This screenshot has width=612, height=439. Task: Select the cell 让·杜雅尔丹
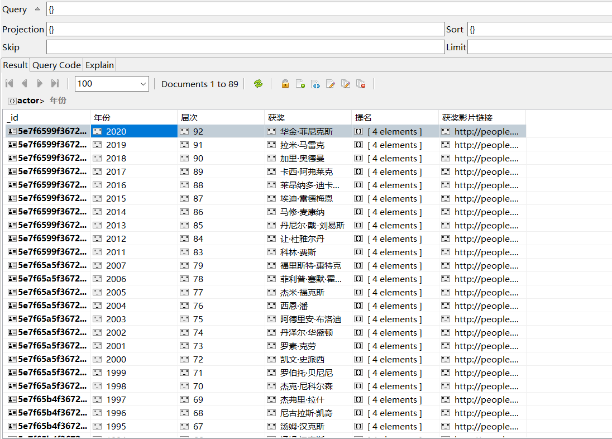pos(308,238)
